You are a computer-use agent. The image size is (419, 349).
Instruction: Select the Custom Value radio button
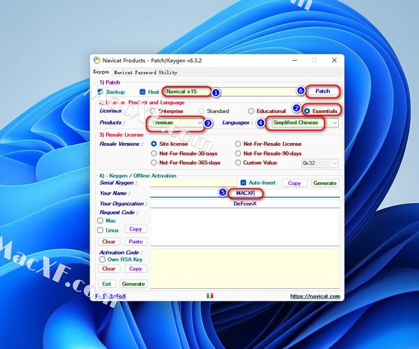tap(238, 163)
